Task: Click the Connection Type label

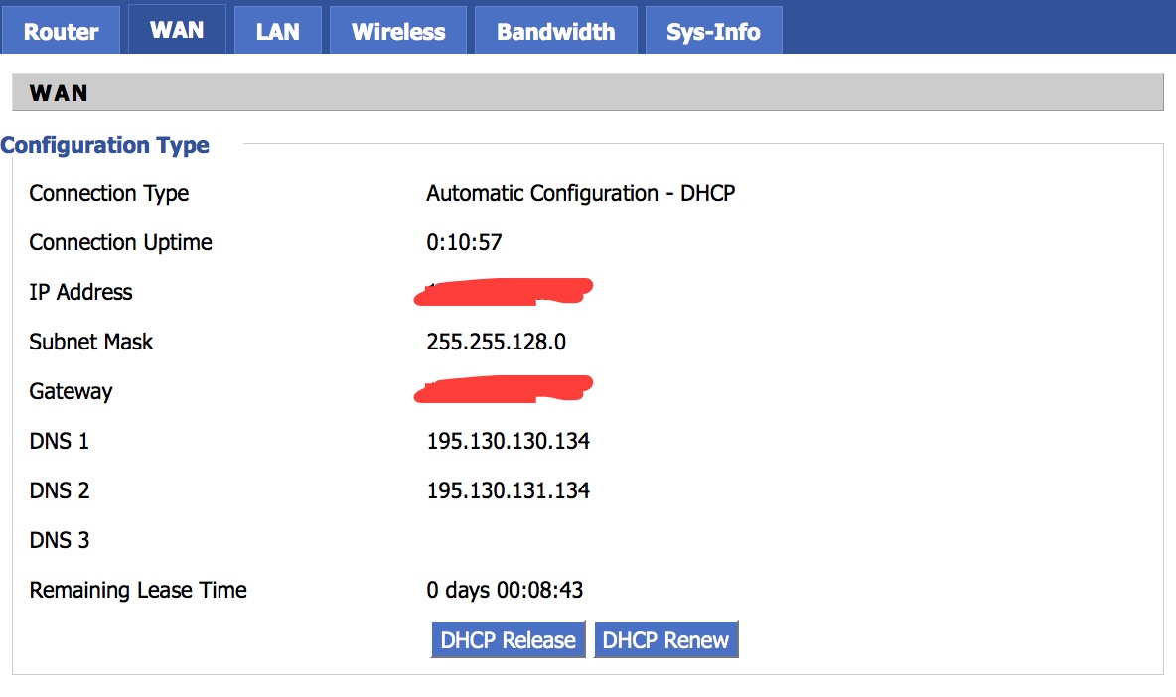Action: click(109, 193)
